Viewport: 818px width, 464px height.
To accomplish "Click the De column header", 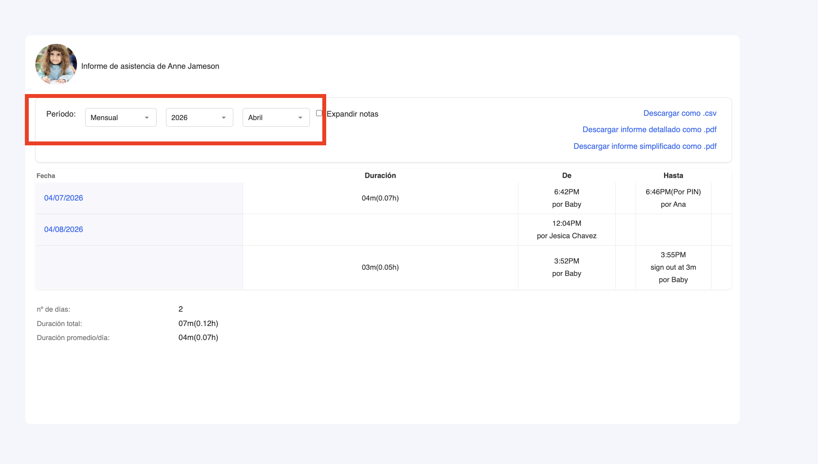I will pos(566,175).
